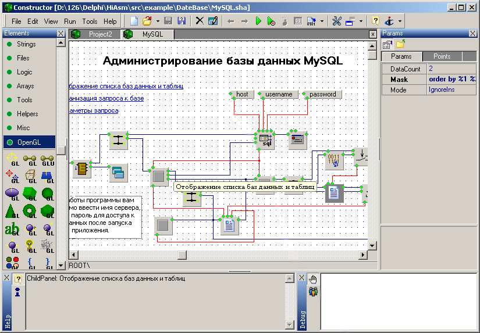This screenshot has width=480, height=333.
Task: Edit the Mask value 'order by %1'
Action: point(452,79)
